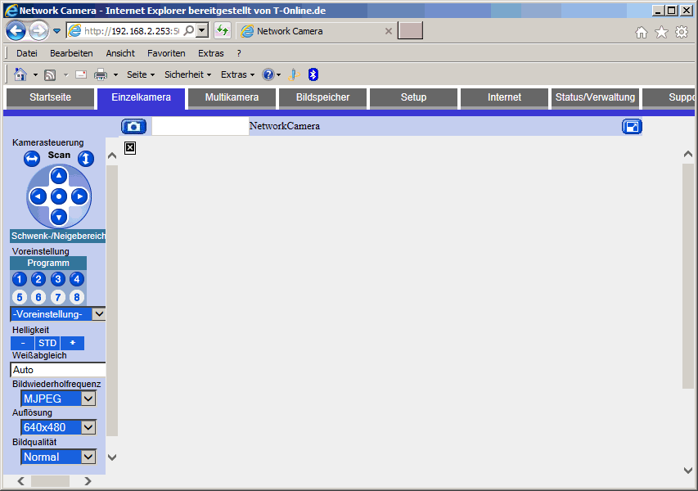This screenshot has height=491, width=698.
Task: Tilt the camera down with the down arrow
Action: tap(59, 217)
